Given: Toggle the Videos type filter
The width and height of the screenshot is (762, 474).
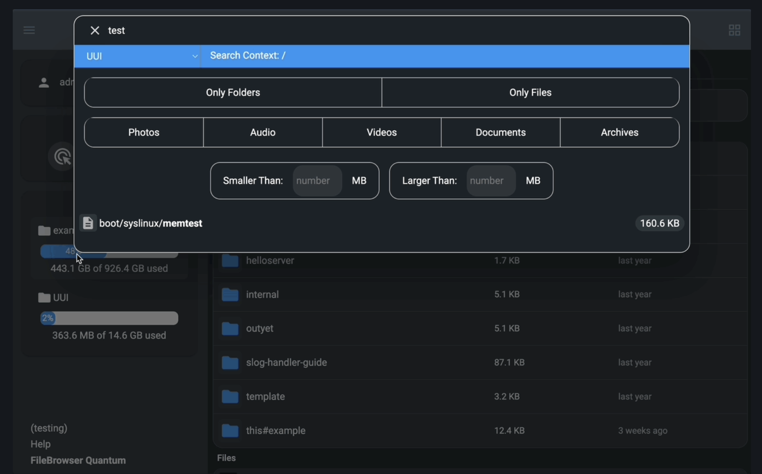Looking at the screenshot, I should click(x=382, y=132).
